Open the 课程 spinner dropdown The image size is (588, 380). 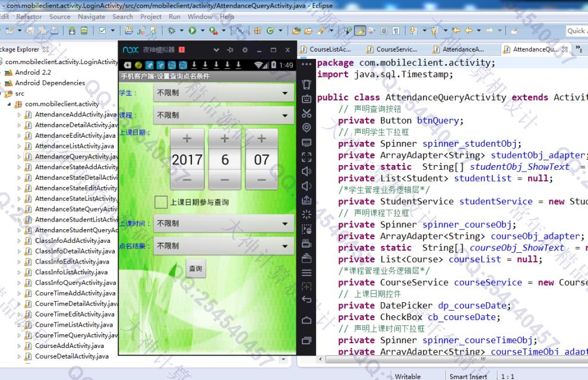pyautogui.click(x=223, y=115)
